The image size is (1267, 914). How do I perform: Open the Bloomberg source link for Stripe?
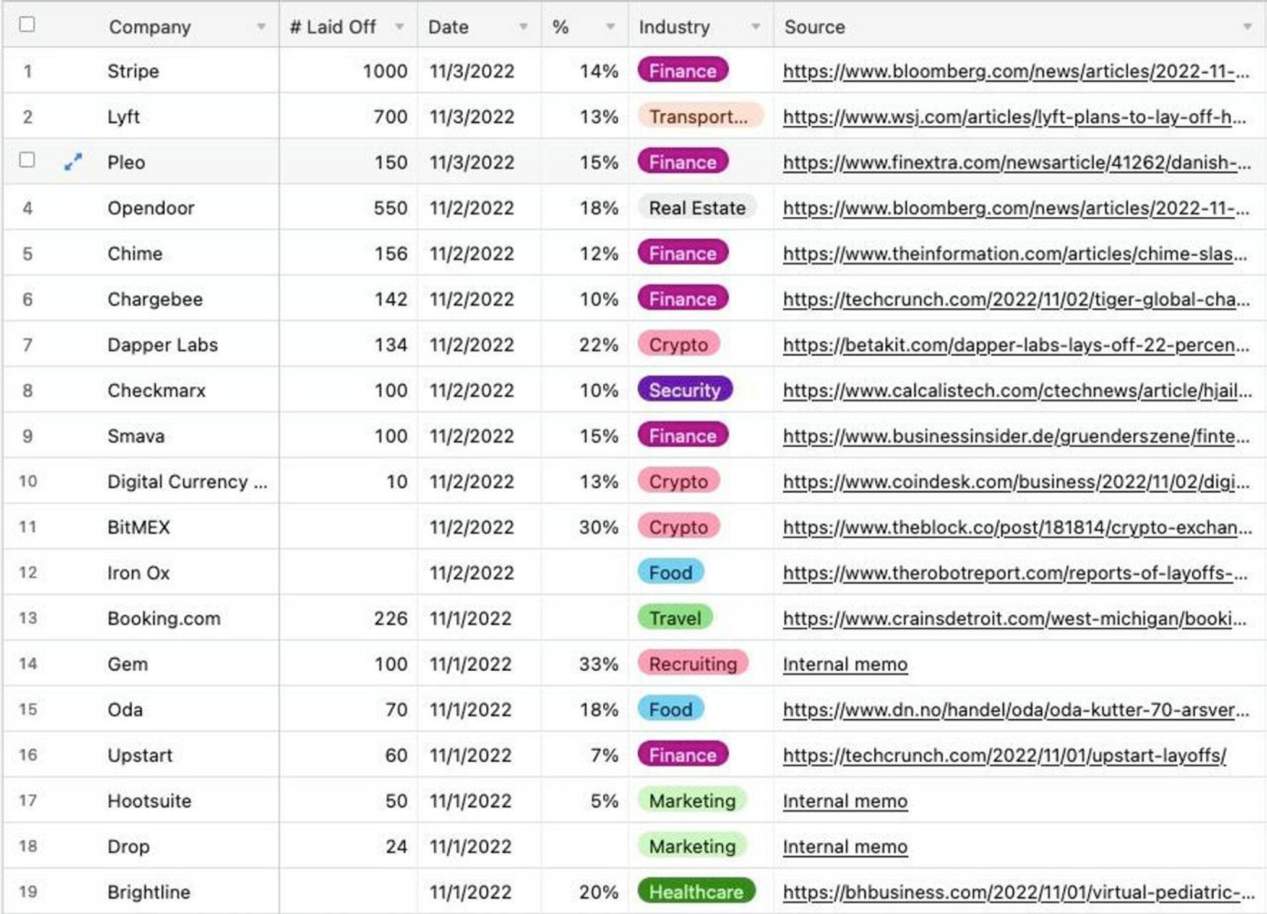[1016, 72]
